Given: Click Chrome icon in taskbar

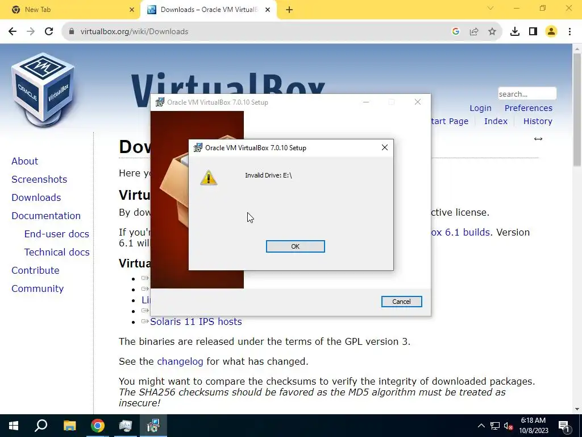Looking at the screenshot, I should point(98,426).
